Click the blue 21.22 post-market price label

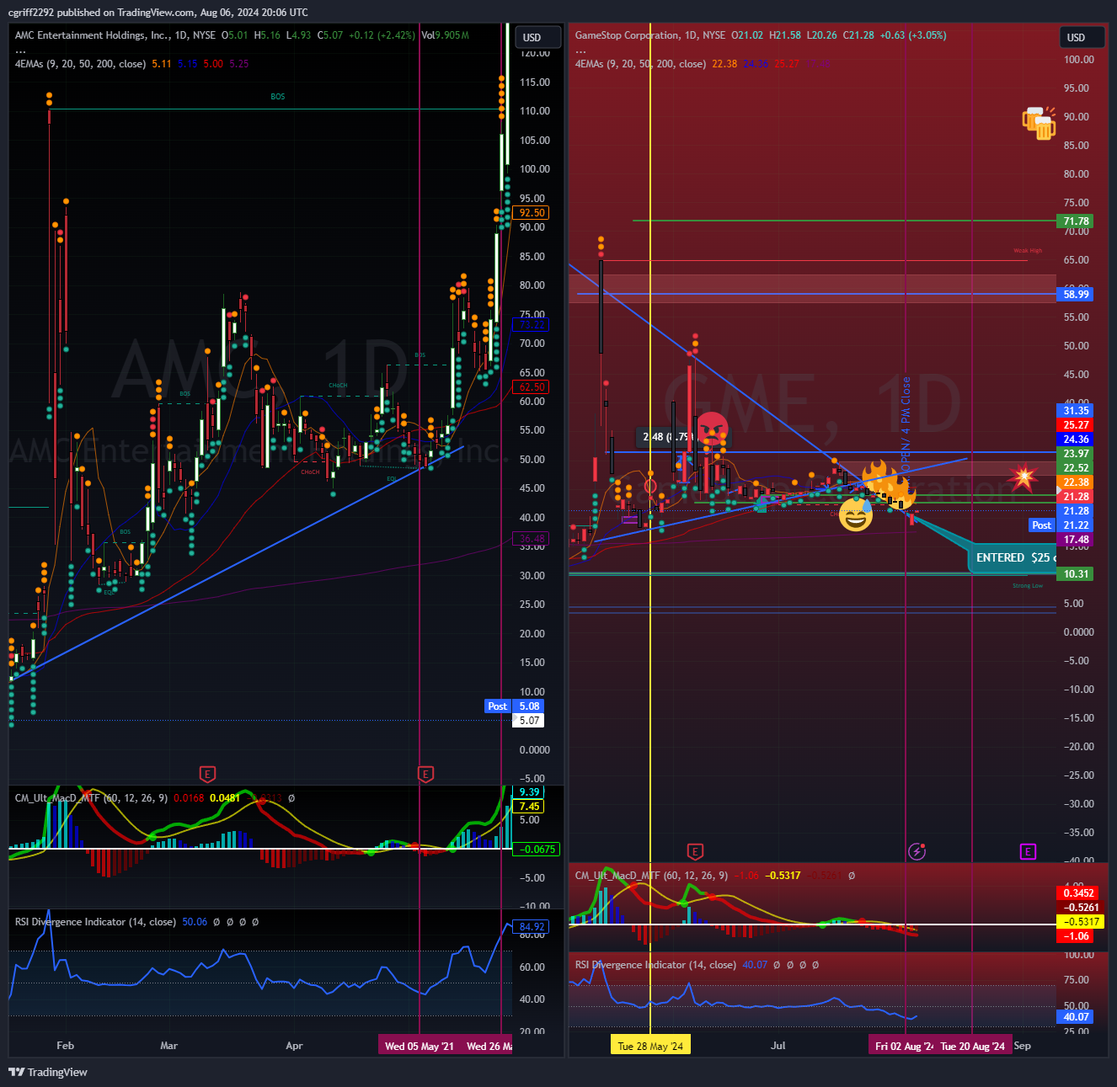[1076, 525]
